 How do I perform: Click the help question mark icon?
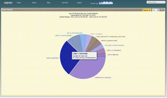point(164,10)
